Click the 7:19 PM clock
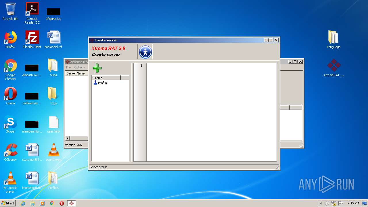The height and width of the screenshot is (207, 368). pyautogui.click(x=353, y=203)
